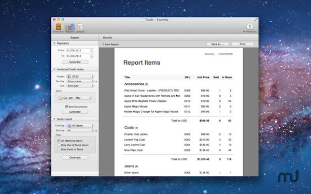Open the Overview toolbar icon
Screen dimensions: 311x194
(x=58, y=28)
